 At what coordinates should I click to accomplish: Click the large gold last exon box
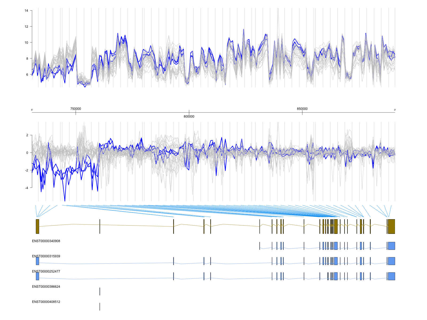click(x=392, y=226)
